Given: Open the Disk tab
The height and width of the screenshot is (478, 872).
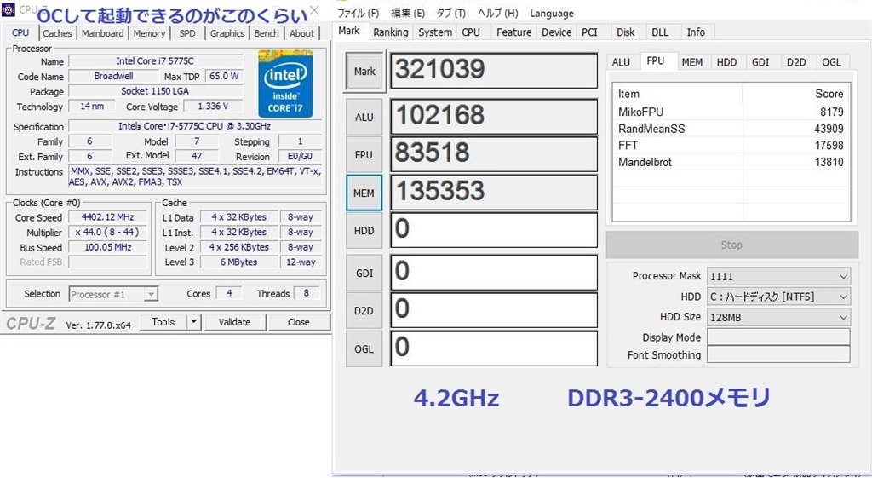Looking at the screenshot, I should tap(626, 32).
